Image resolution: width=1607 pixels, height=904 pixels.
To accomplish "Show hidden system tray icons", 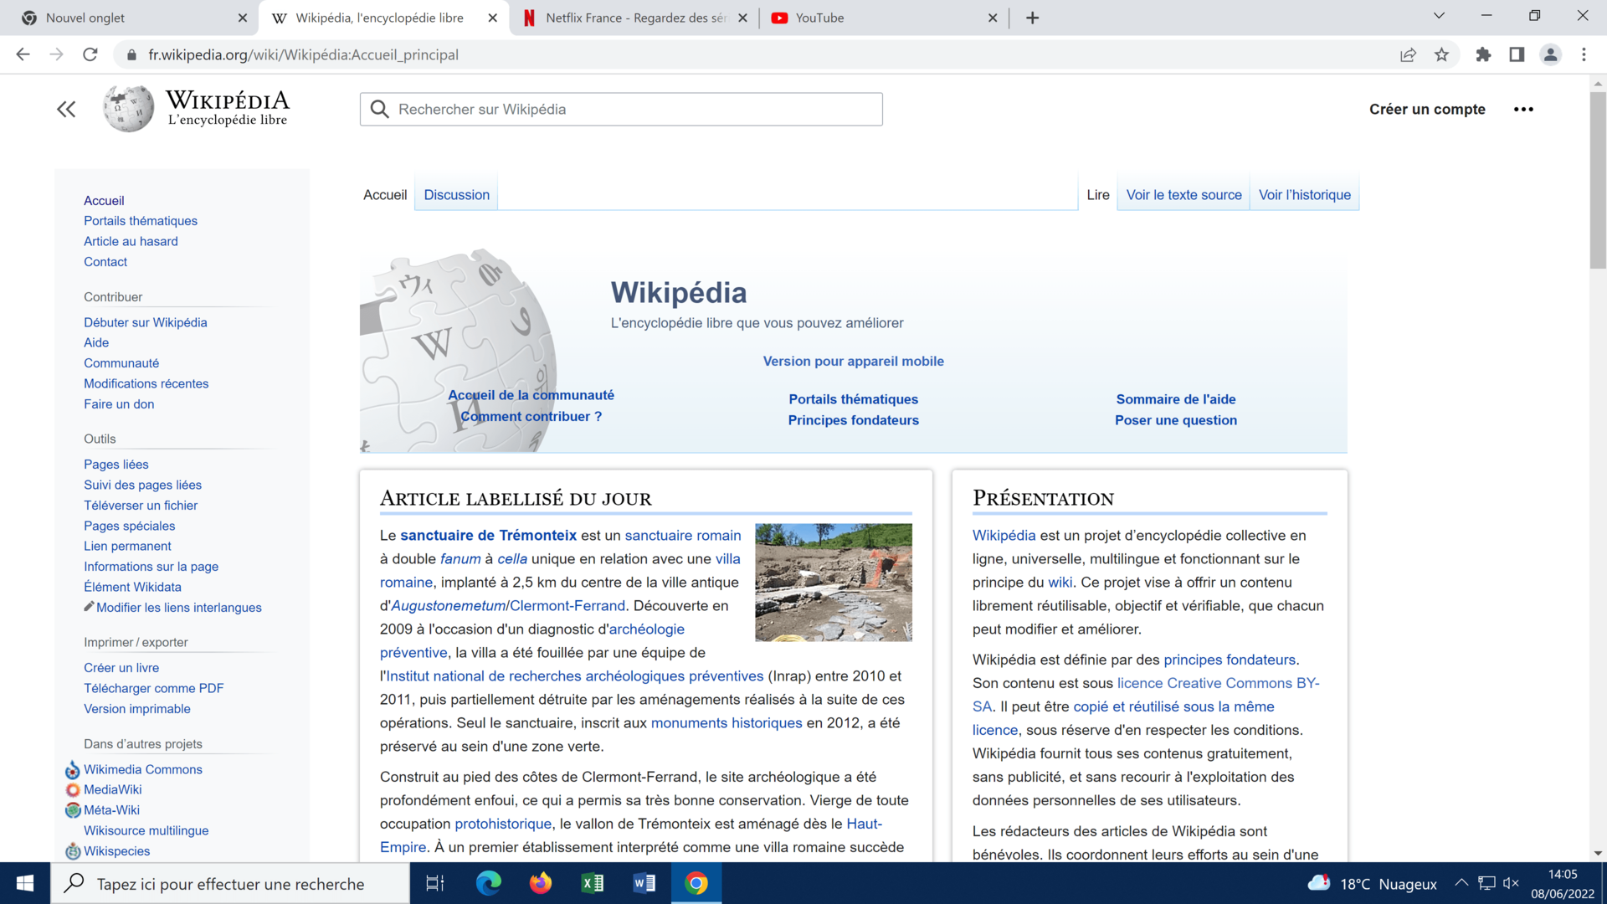I will pyautogui.click(x=1461, y=883).
